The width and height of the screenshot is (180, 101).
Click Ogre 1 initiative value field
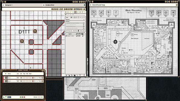point(18,78)
